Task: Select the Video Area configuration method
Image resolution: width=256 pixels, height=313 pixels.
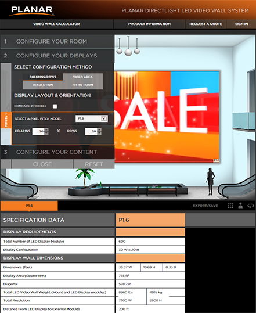Action: click(83, 77)
